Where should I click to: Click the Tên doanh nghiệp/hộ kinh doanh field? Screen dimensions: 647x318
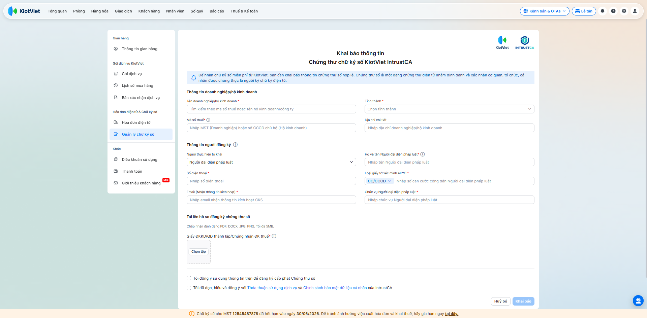click(x=271, y=109)
